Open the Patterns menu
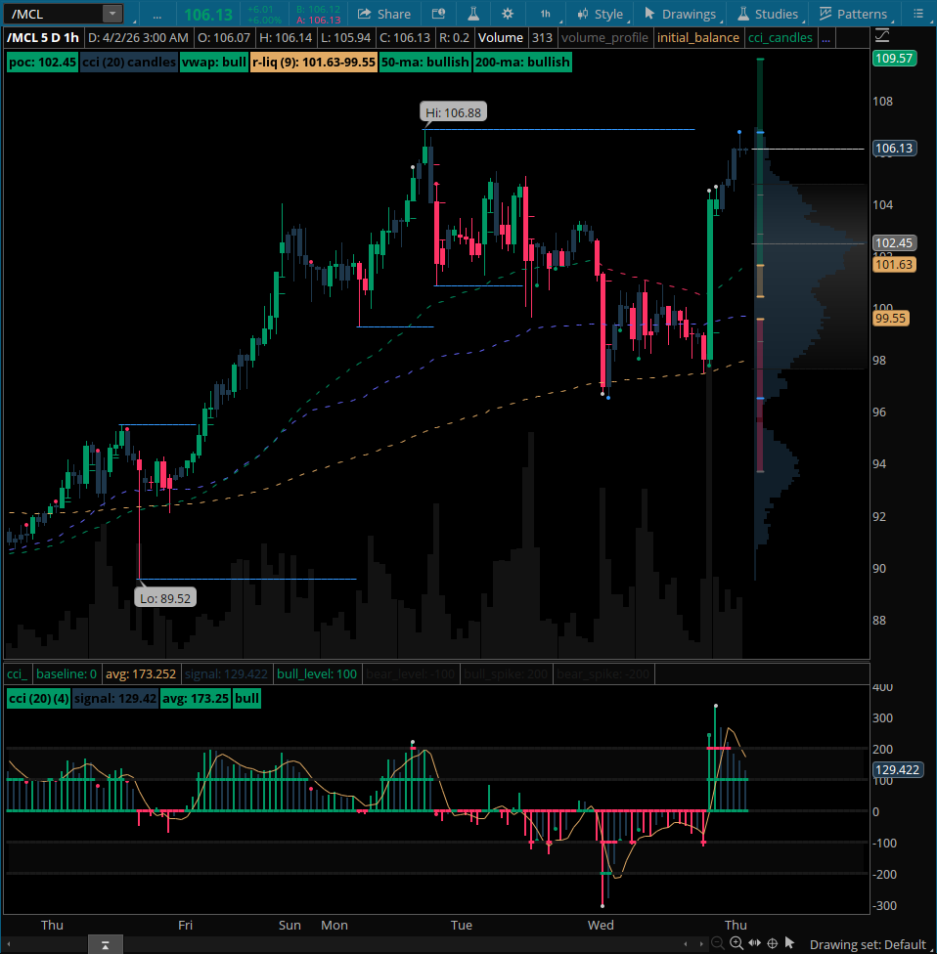The height and width of the screenshot is (954, 937). (x=853, y=14)
